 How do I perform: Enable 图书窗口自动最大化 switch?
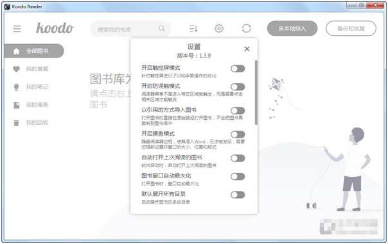tap(238, 176)
